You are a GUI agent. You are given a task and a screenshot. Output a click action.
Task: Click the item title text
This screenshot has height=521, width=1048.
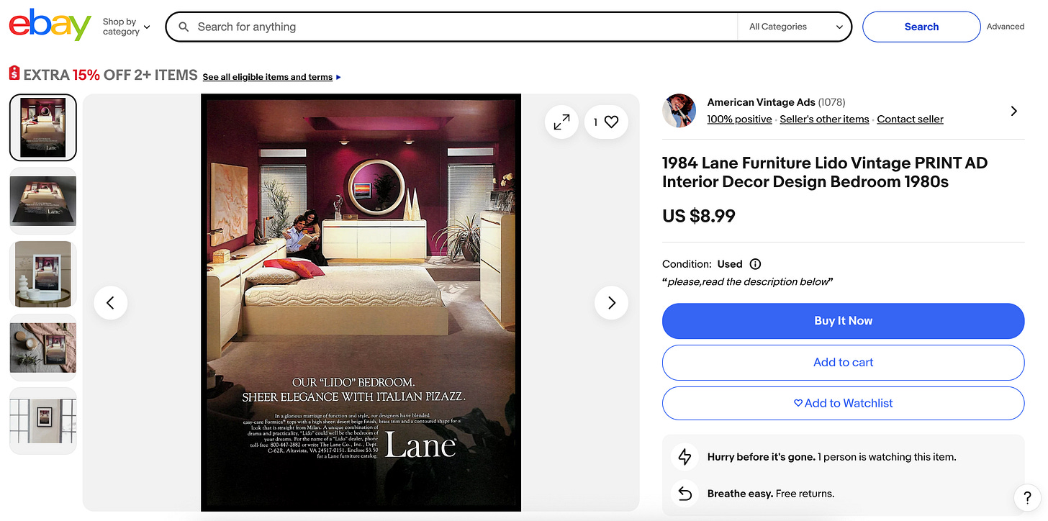[825, 173]
